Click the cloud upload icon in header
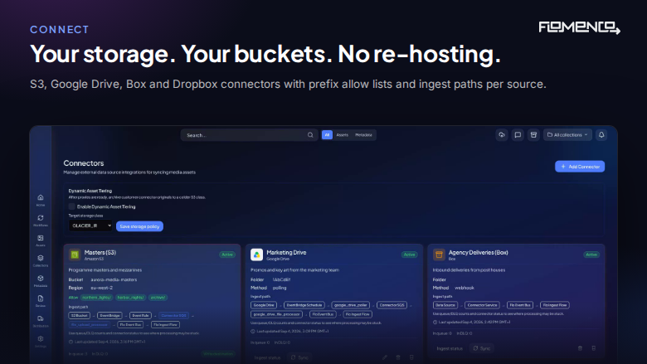Screen dimensions: 647x364 click(x=502, y=135)
